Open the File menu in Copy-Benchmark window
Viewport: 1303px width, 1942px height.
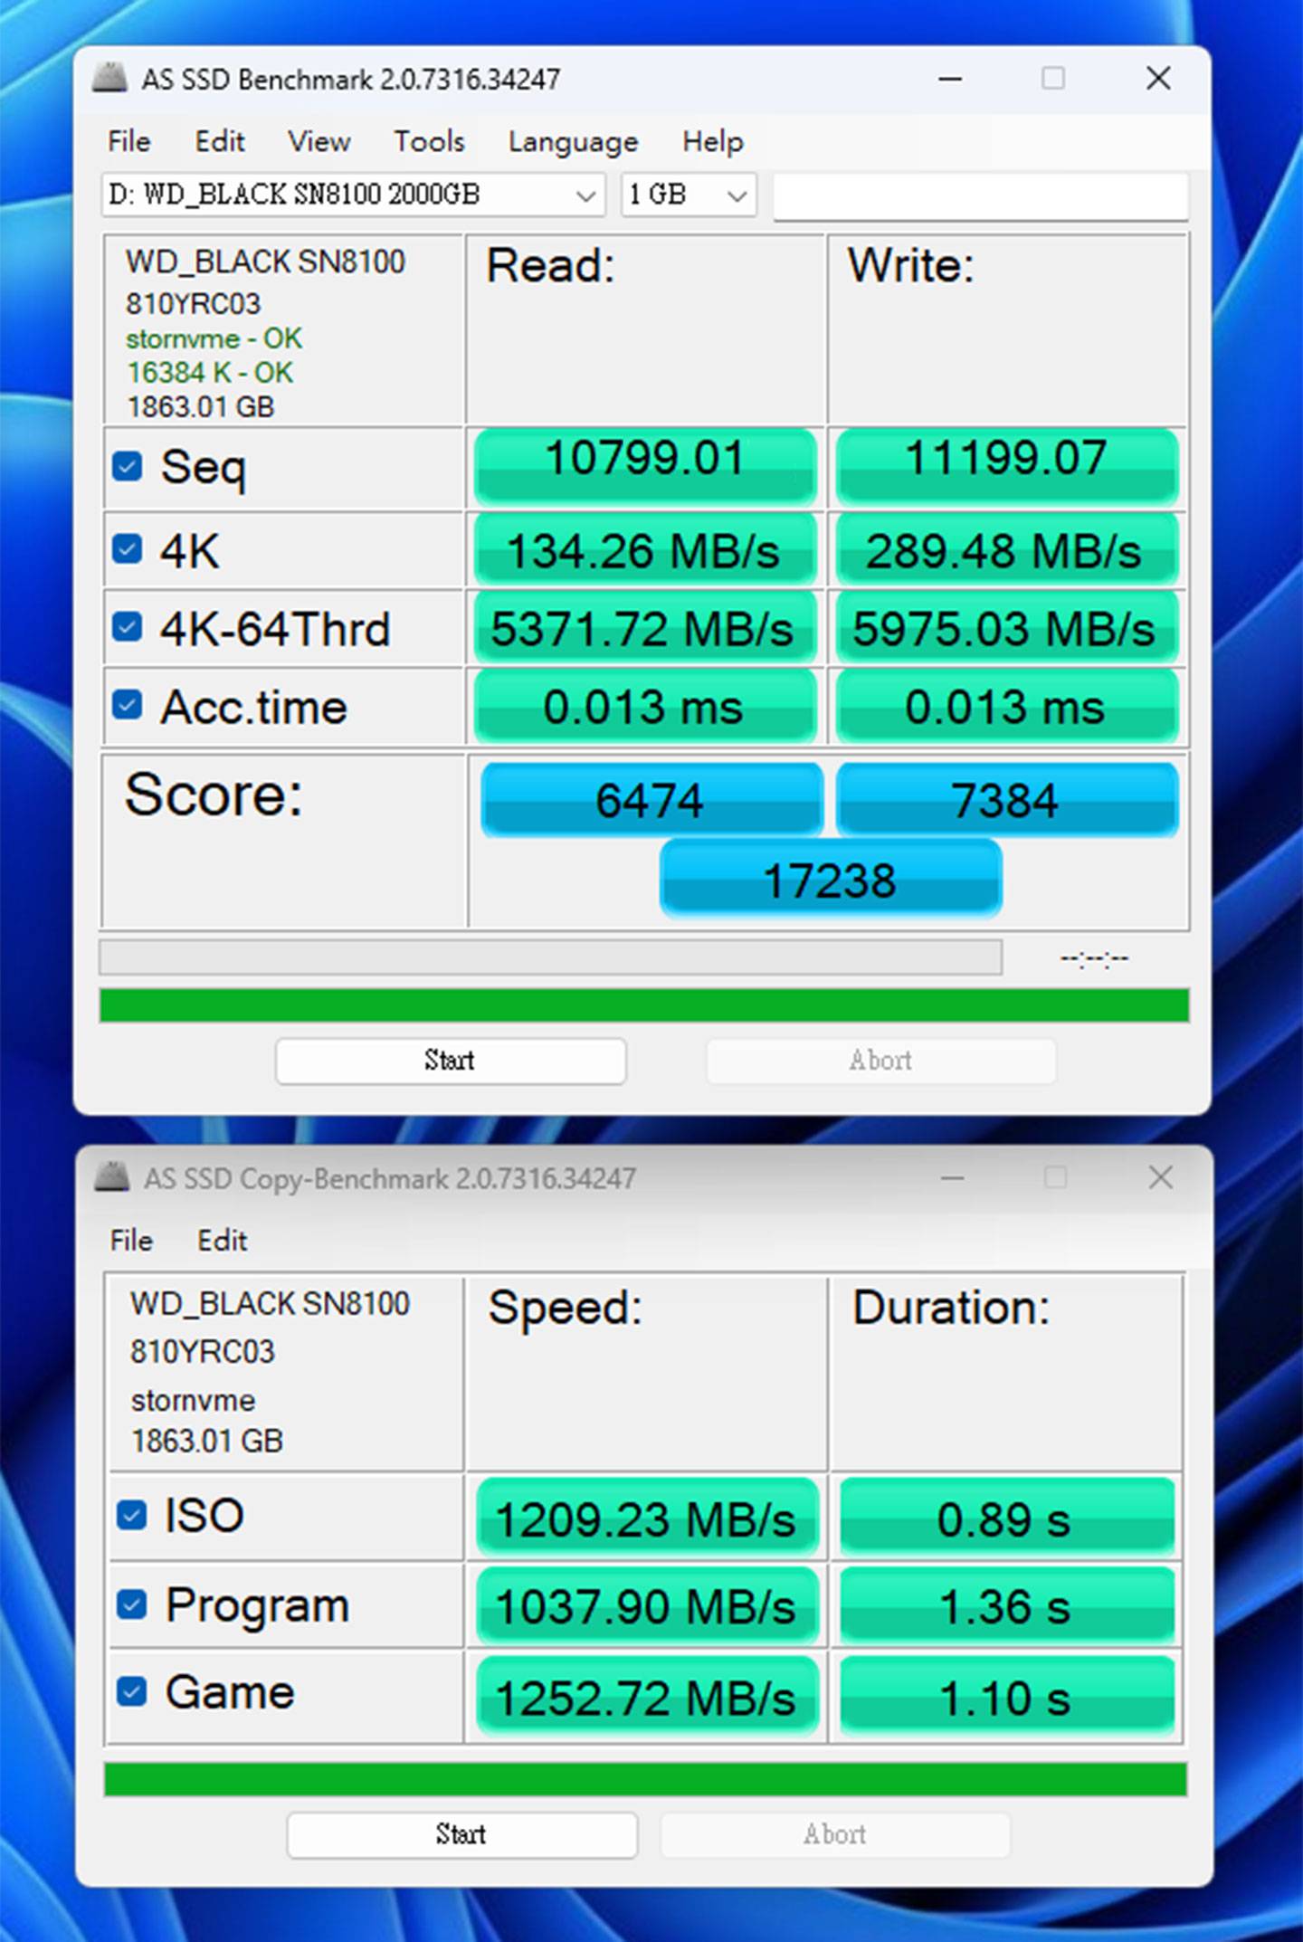(x=131, y=1240)
